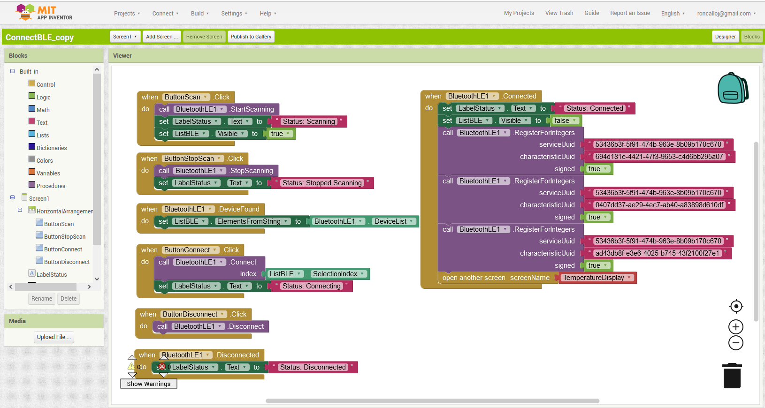Click the Delete button under the tree
This screenshot has height=408, width=765.
[x=69, y=299]
